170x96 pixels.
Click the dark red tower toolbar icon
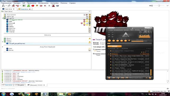tap(53, 6)
